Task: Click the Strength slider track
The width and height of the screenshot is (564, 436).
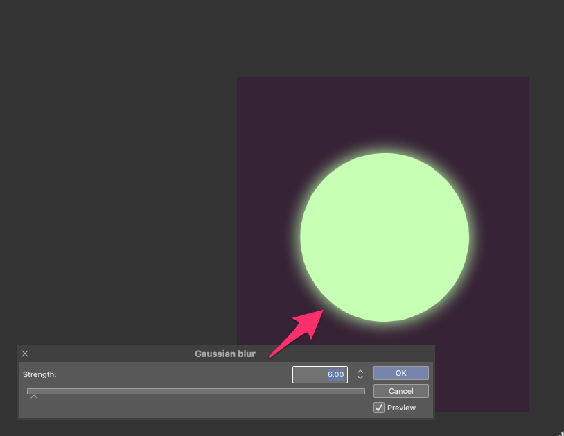Action: click(x=196, y=392)
